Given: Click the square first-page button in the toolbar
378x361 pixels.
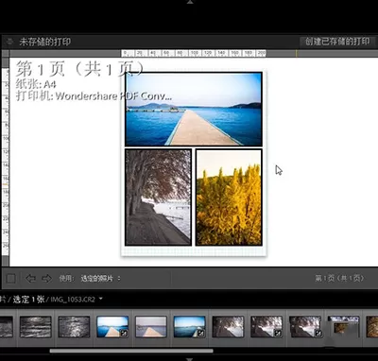Looking at the screenshot, I should click(11, 279).
